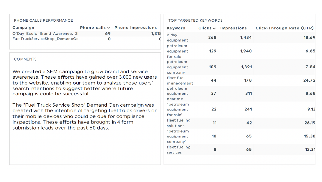This screenshot has height=182, width=322.
Task: Click the 'fleet fueling services' keyword
Action: 179,150
